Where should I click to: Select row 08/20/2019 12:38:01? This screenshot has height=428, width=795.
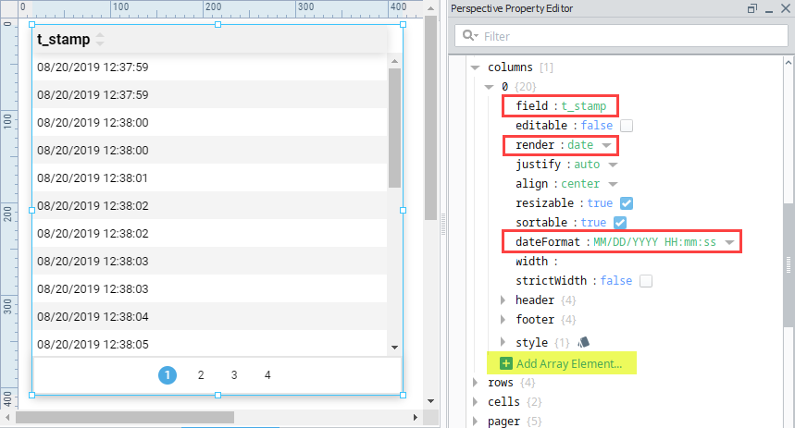click(x=209, y=177)
